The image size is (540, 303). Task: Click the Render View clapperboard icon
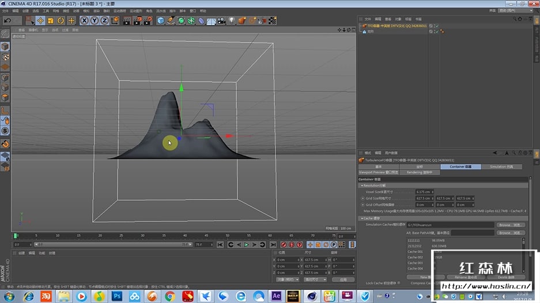(x=127, y=21)
